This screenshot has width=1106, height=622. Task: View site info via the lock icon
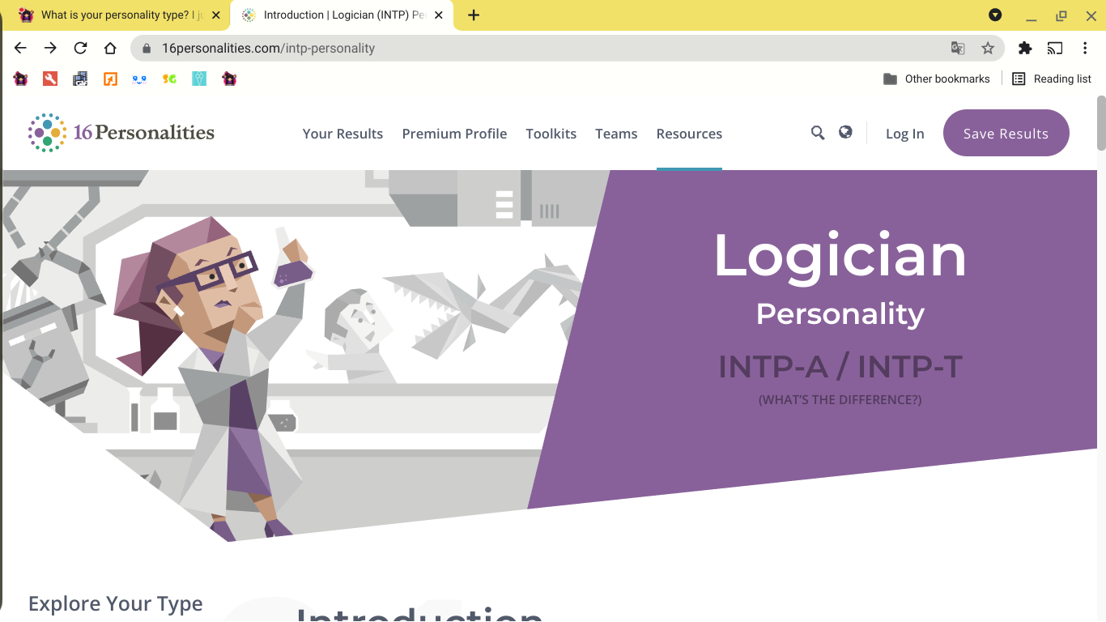[147, 48]
